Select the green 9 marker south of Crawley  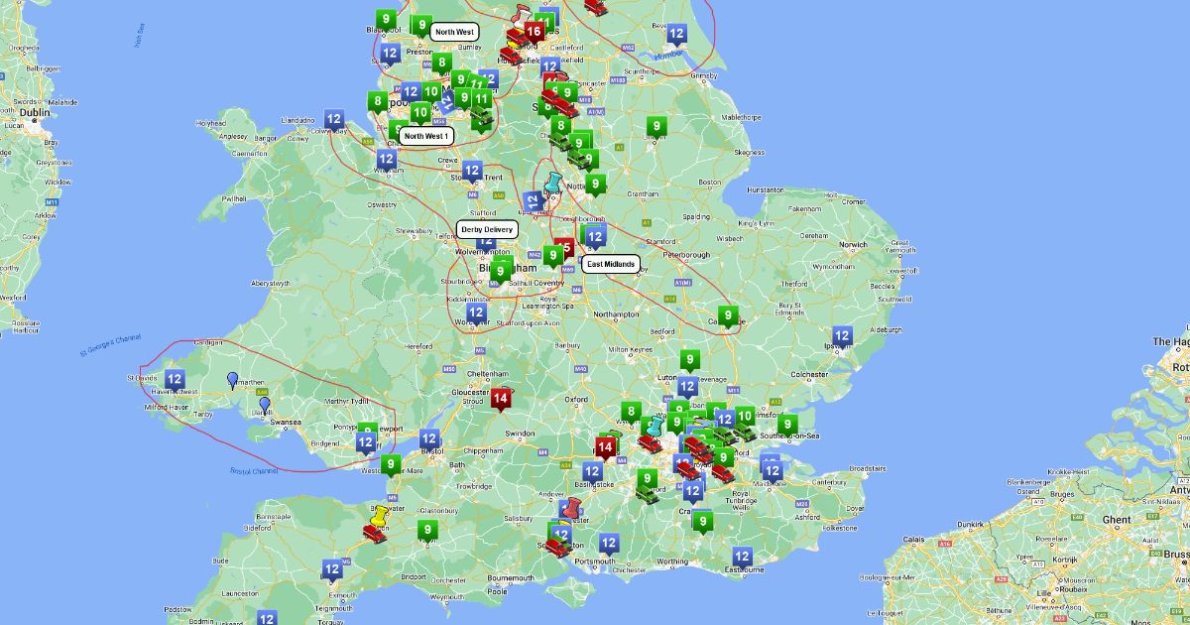point(703,522)
